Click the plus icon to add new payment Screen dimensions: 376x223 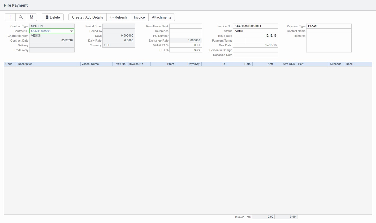(10, 17)
